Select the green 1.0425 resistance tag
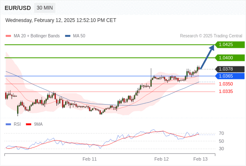The height and width of the screenshot is (166, 246). [230, 45]
